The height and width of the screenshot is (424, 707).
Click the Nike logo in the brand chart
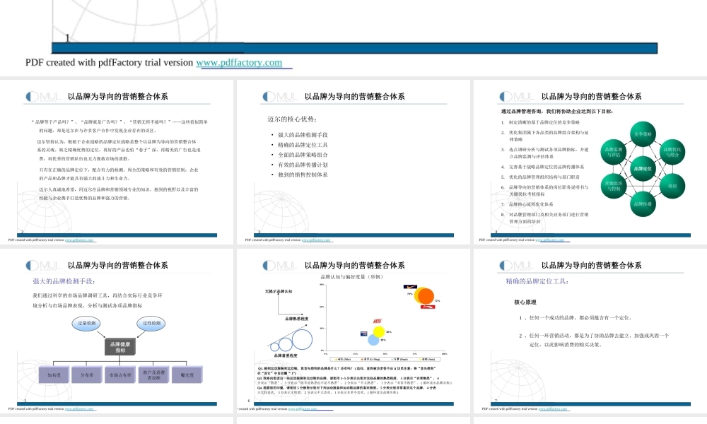coord(410,287)
